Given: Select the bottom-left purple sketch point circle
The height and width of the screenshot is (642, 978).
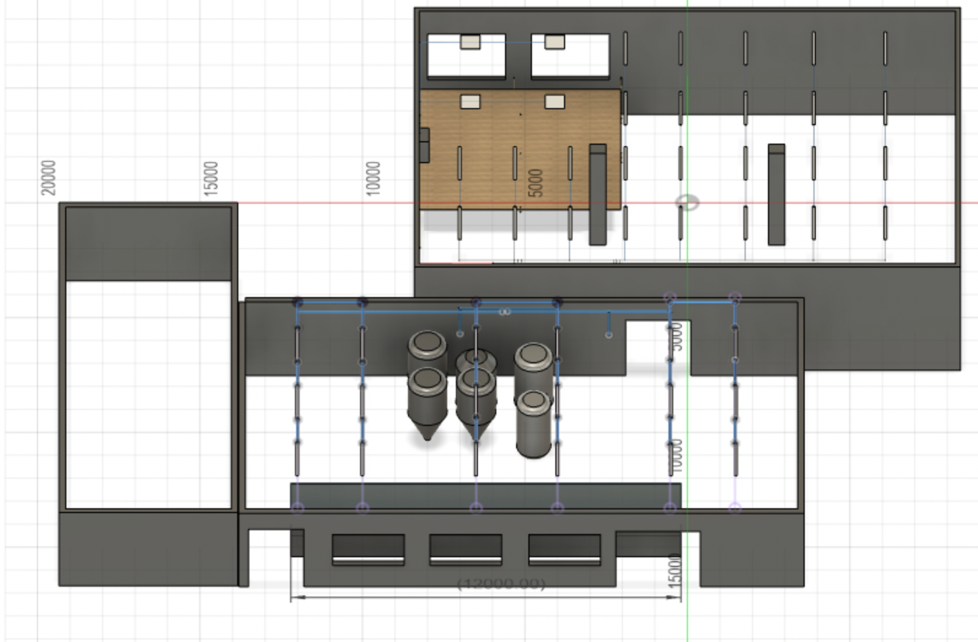Looking at the screenshot, I should [x=297, y=508].
